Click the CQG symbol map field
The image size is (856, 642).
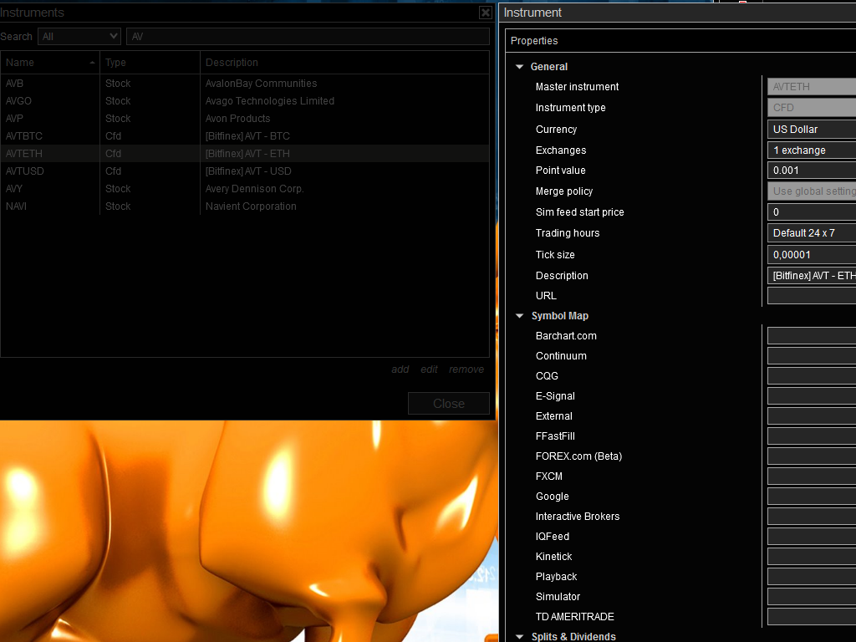click(812, 376)
